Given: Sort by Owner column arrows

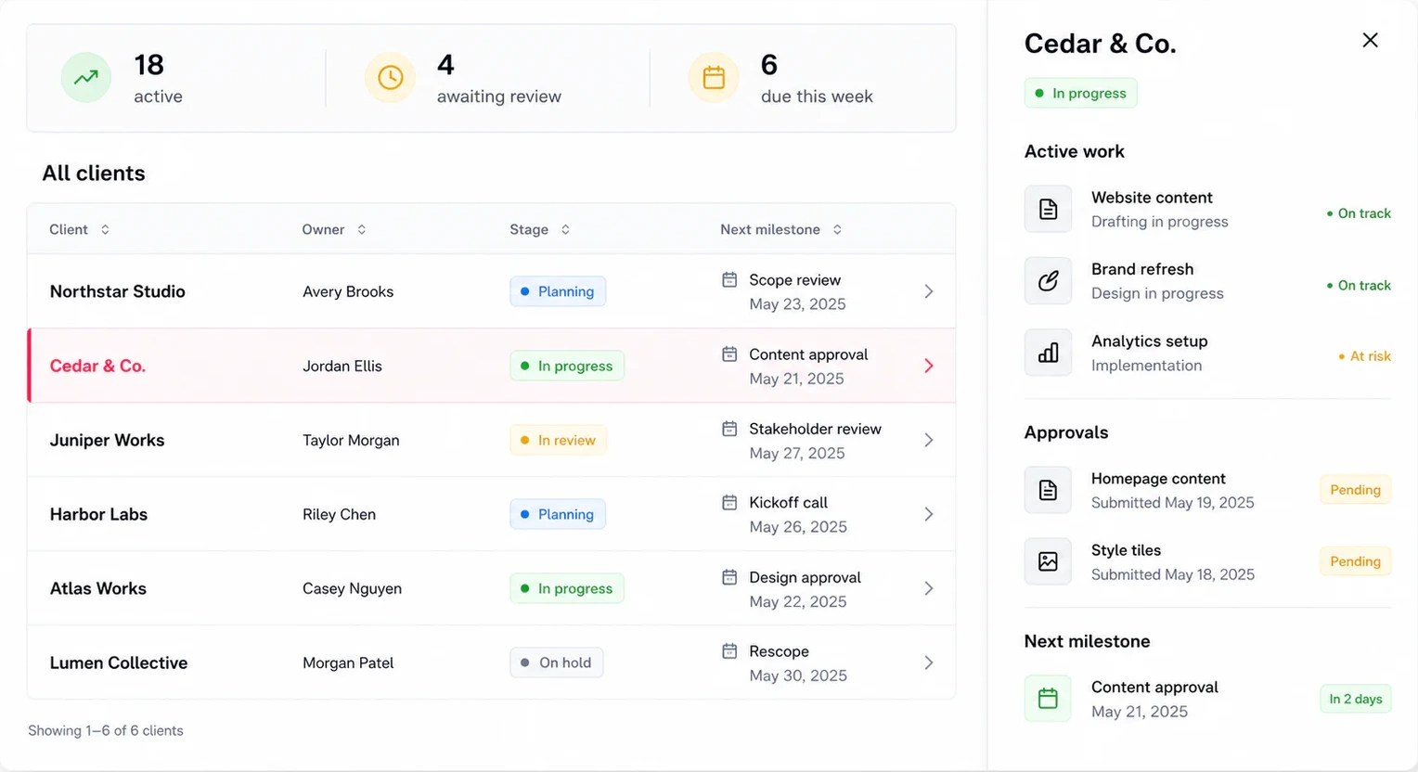Looking at the screenshot, I should click(x=361, y=229).
